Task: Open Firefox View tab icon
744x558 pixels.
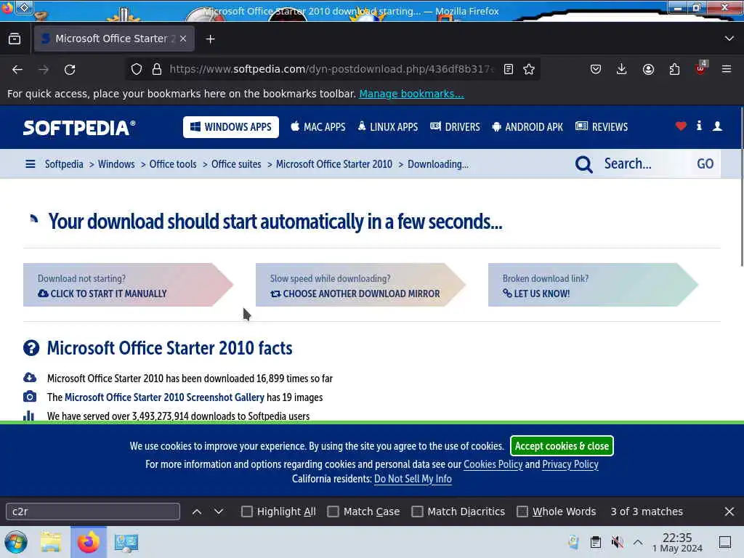Action: (x=15, y=39)
